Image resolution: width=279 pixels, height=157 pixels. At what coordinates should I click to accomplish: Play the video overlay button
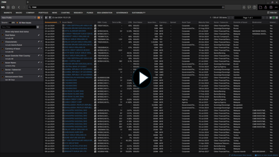pos(139,78)
